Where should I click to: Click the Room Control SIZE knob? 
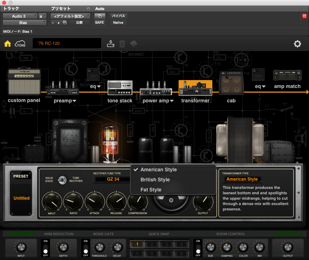[211, 247]
